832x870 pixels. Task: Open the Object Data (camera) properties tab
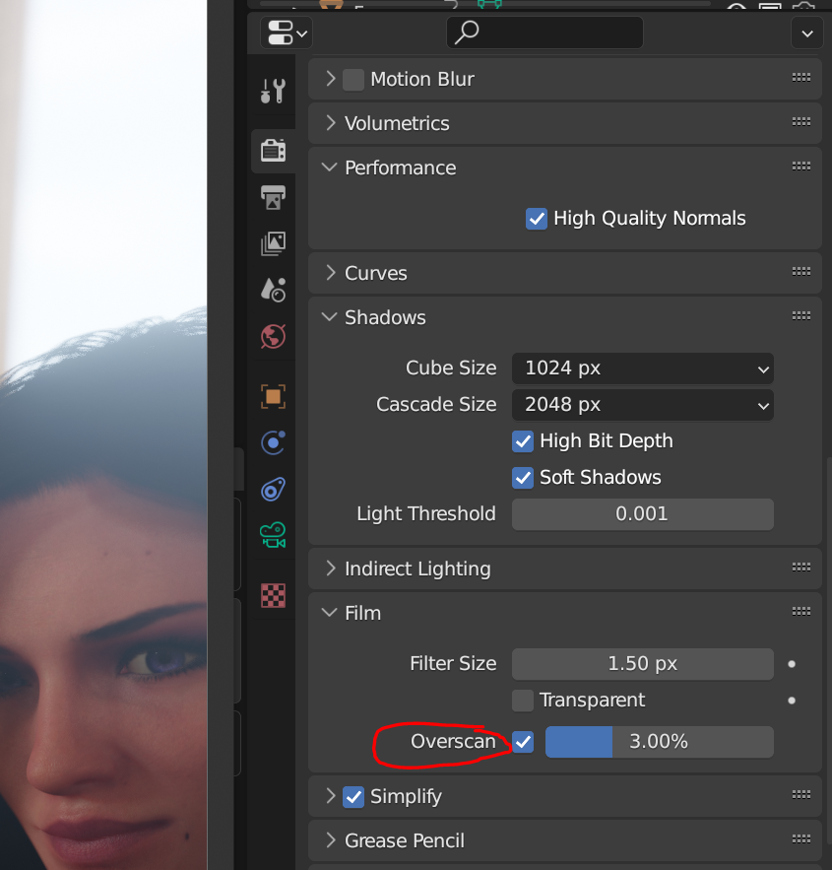click(274, 535)
